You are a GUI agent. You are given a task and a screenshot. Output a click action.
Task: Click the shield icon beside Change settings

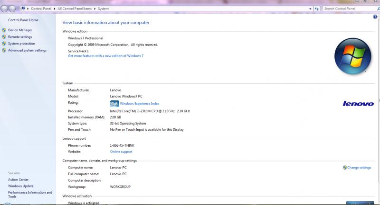coord(345,168)
